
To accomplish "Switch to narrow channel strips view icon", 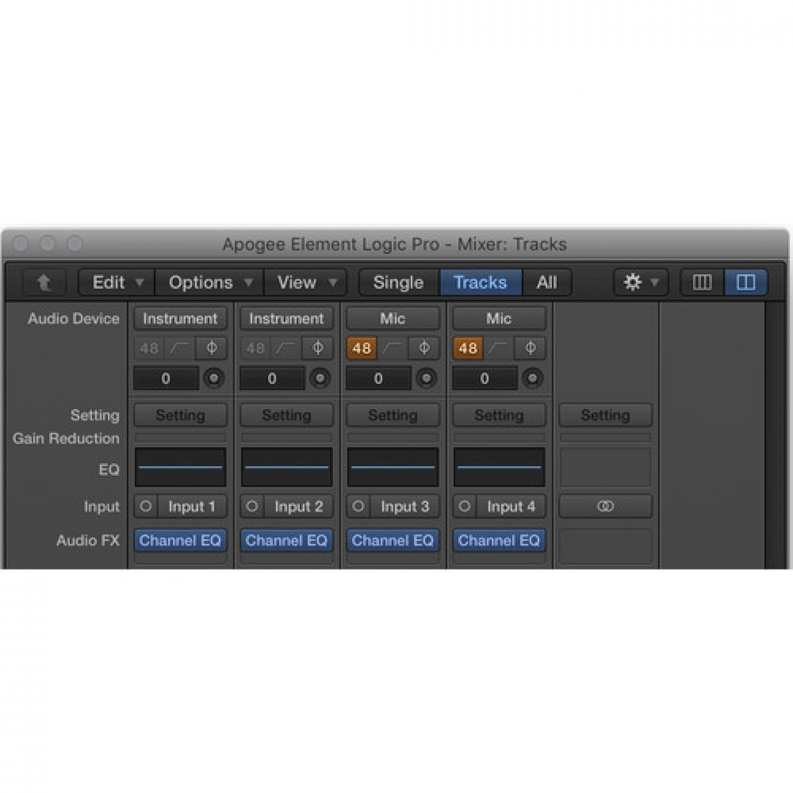I will point(702,283).
